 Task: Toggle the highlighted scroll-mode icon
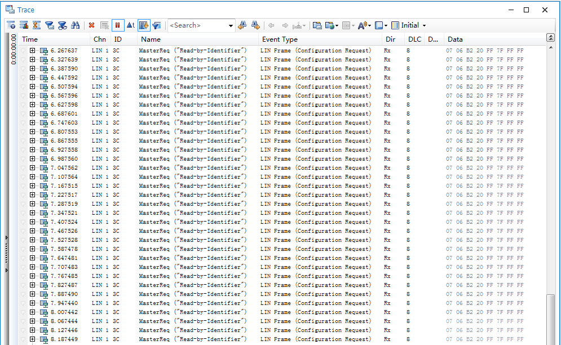click(x=144, y=25)
